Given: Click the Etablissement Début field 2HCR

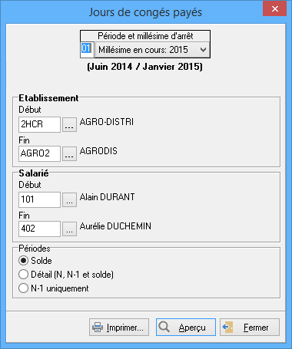Looking at the screenshot, I should (39, 124).
